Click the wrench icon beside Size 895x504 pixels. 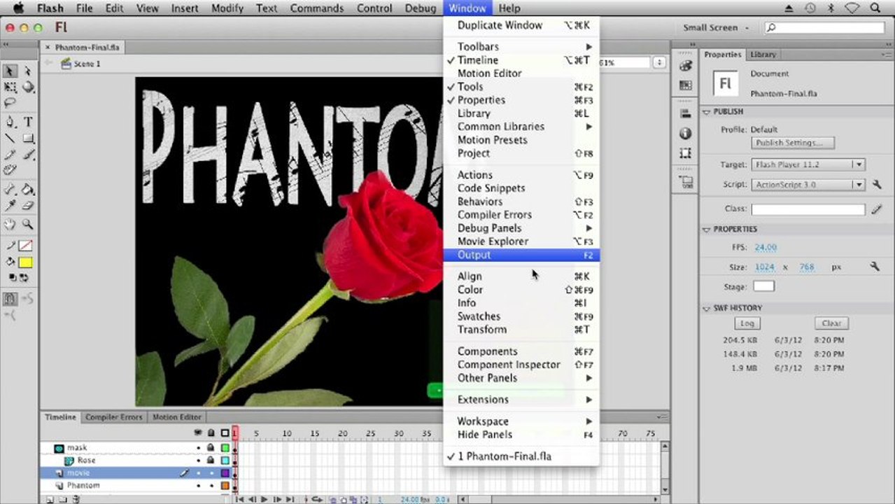pos(875,267)
